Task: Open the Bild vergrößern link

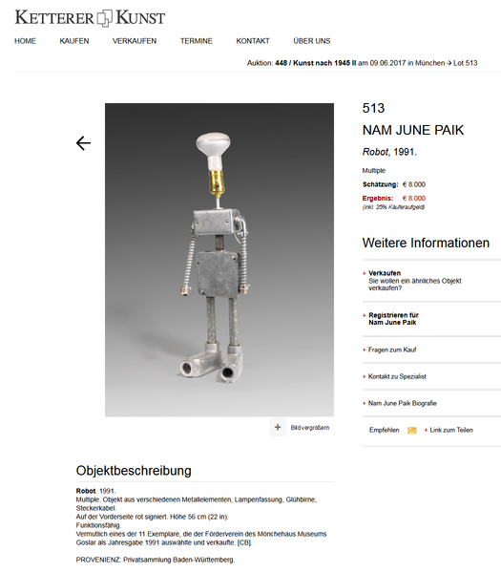Action: tap(310, 428)
